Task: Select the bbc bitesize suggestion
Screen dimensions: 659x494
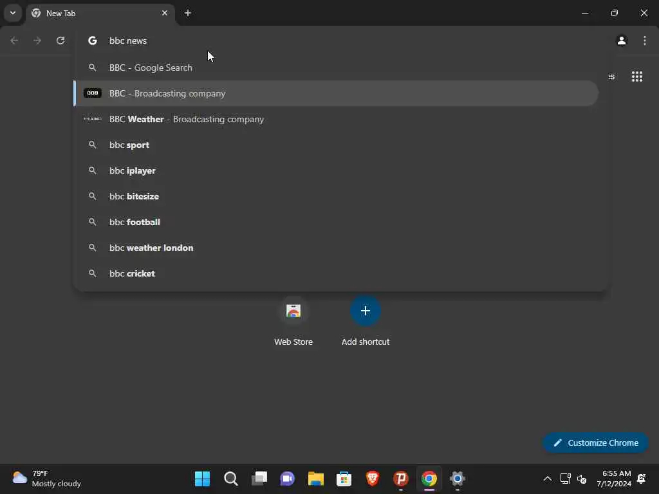Action: [336, 196]
